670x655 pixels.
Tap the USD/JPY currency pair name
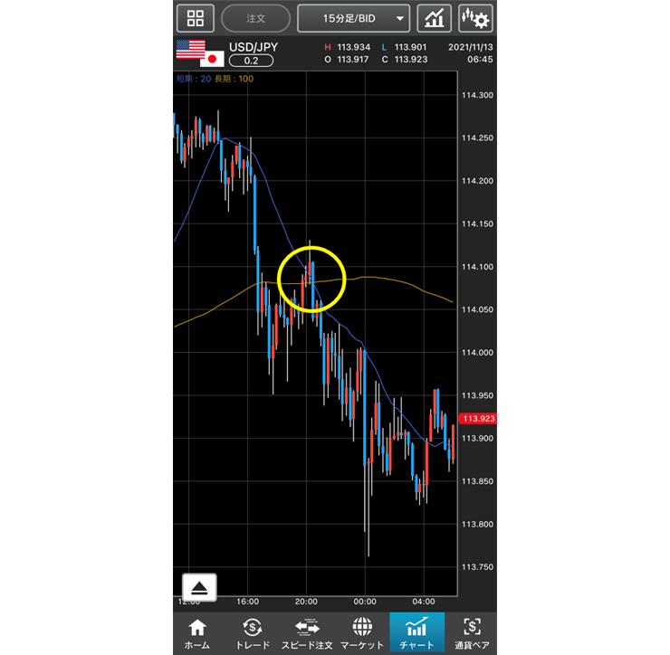[x=254, y=45]
